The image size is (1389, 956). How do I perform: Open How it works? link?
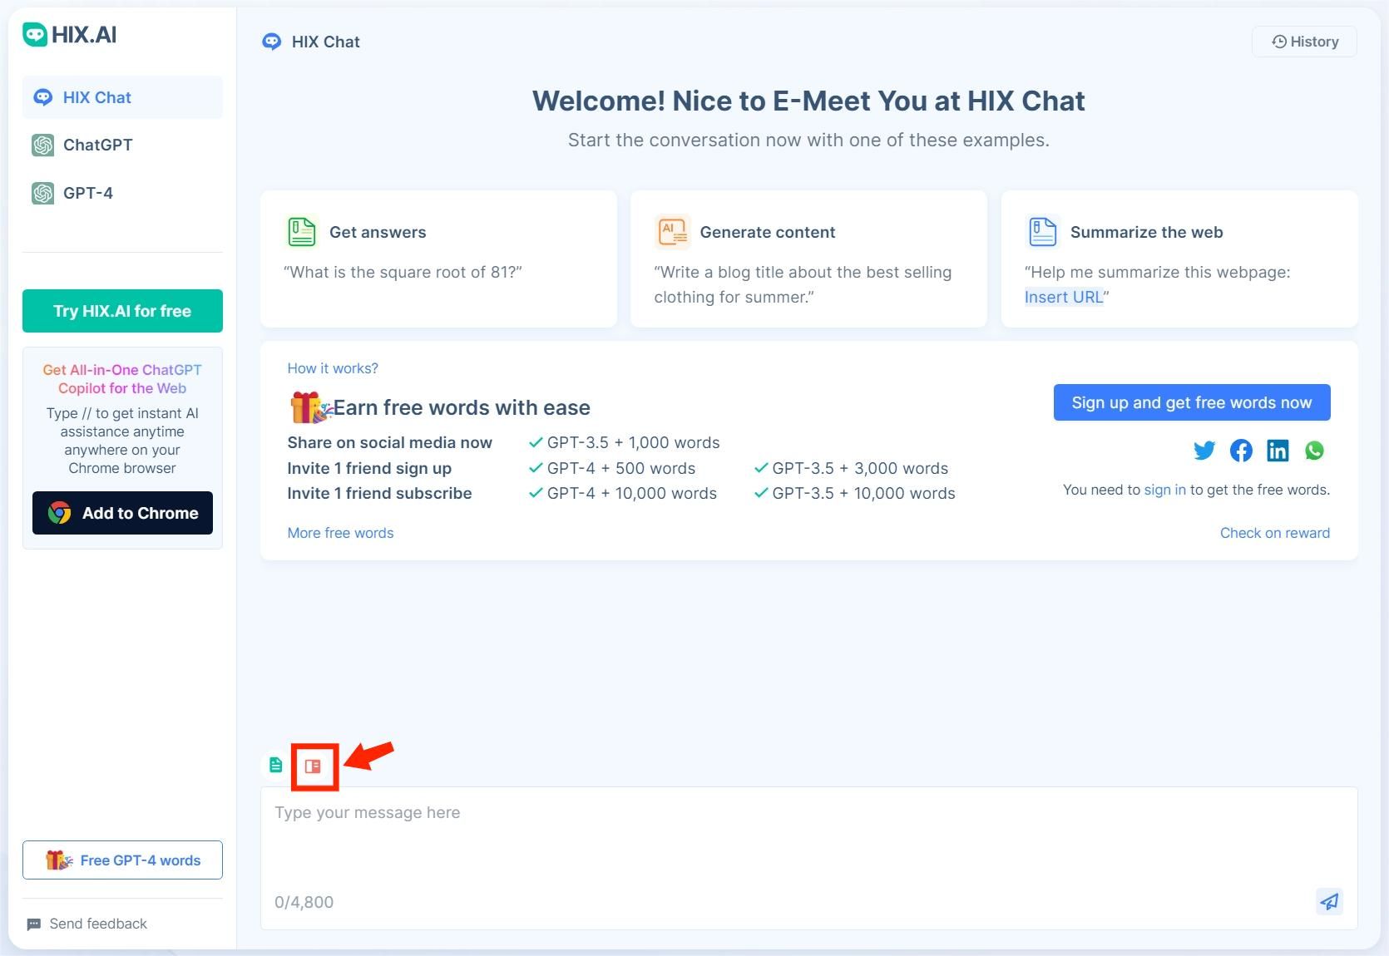(333, 368)
